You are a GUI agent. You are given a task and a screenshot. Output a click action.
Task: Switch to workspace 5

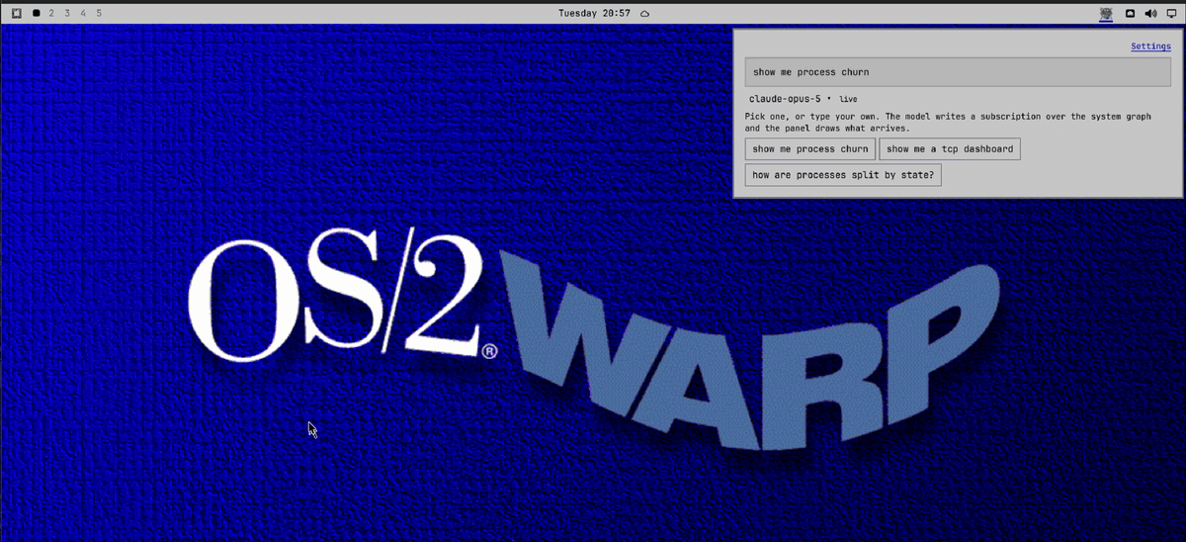pyautogui.click(x=99, y=13)
